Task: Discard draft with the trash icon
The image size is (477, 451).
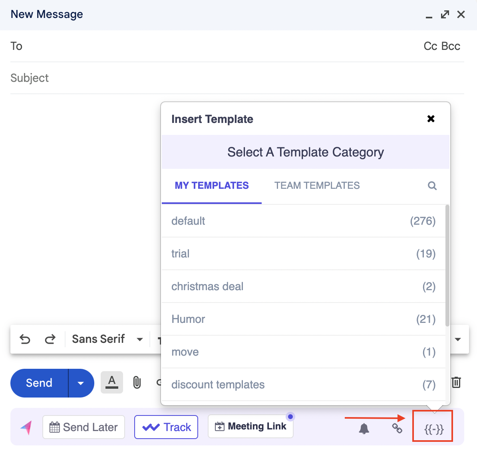Action: (x=456, y=382)
